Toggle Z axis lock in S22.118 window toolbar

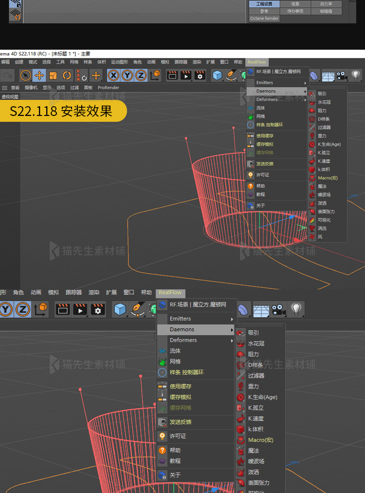coord(141,76)
